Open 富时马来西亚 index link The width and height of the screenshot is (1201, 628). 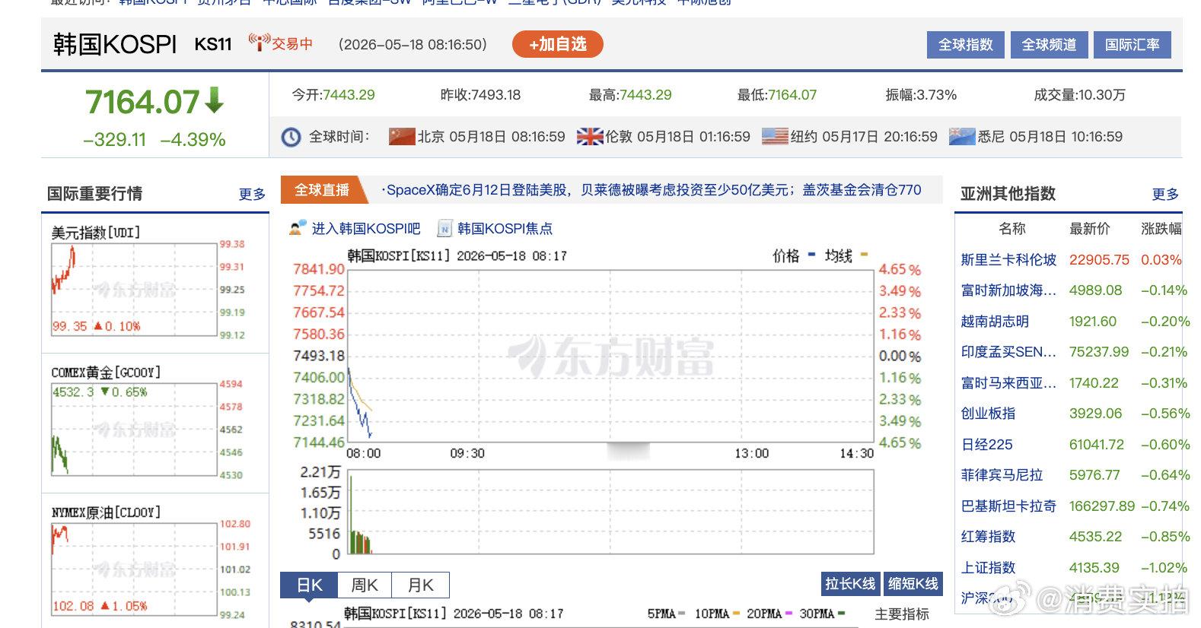(x=1008, y=383)
